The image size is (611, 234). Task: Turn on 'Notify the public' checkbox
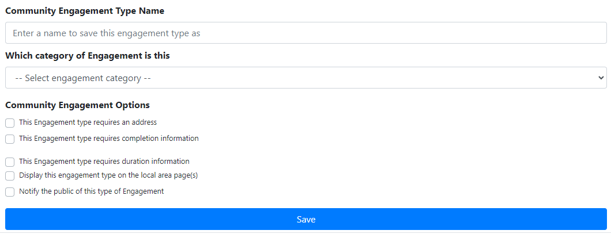(x=10, y=192)
